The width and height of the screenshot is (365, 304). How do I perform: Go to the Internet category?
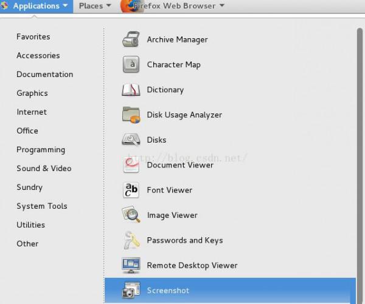click(32, 112)
